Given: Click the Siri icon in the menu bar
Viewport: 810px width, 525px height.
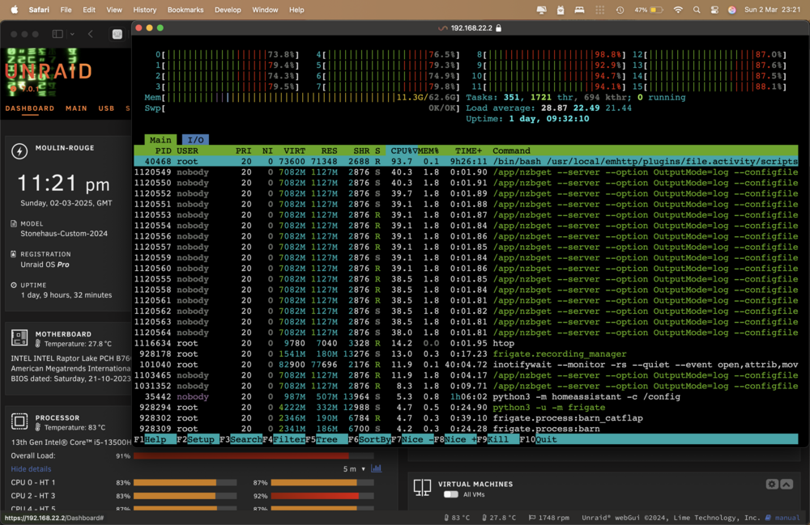Looking at the screenshot, I should [732, 10].
